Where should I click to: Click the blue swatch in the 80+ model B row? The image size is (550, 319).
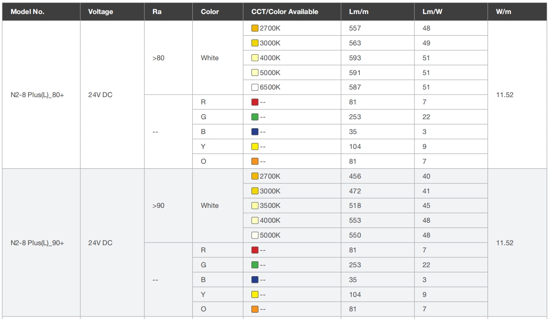(x=255, y=132)
